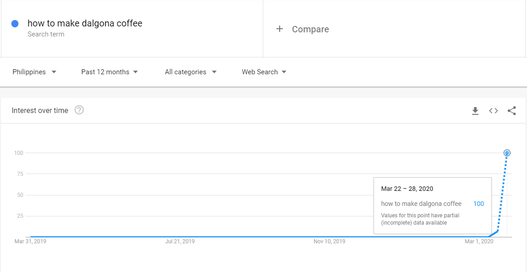Viewport: 527px width, 272px height.
Task: Click the Mar 1, 2020 axis label
Action: 479,241
